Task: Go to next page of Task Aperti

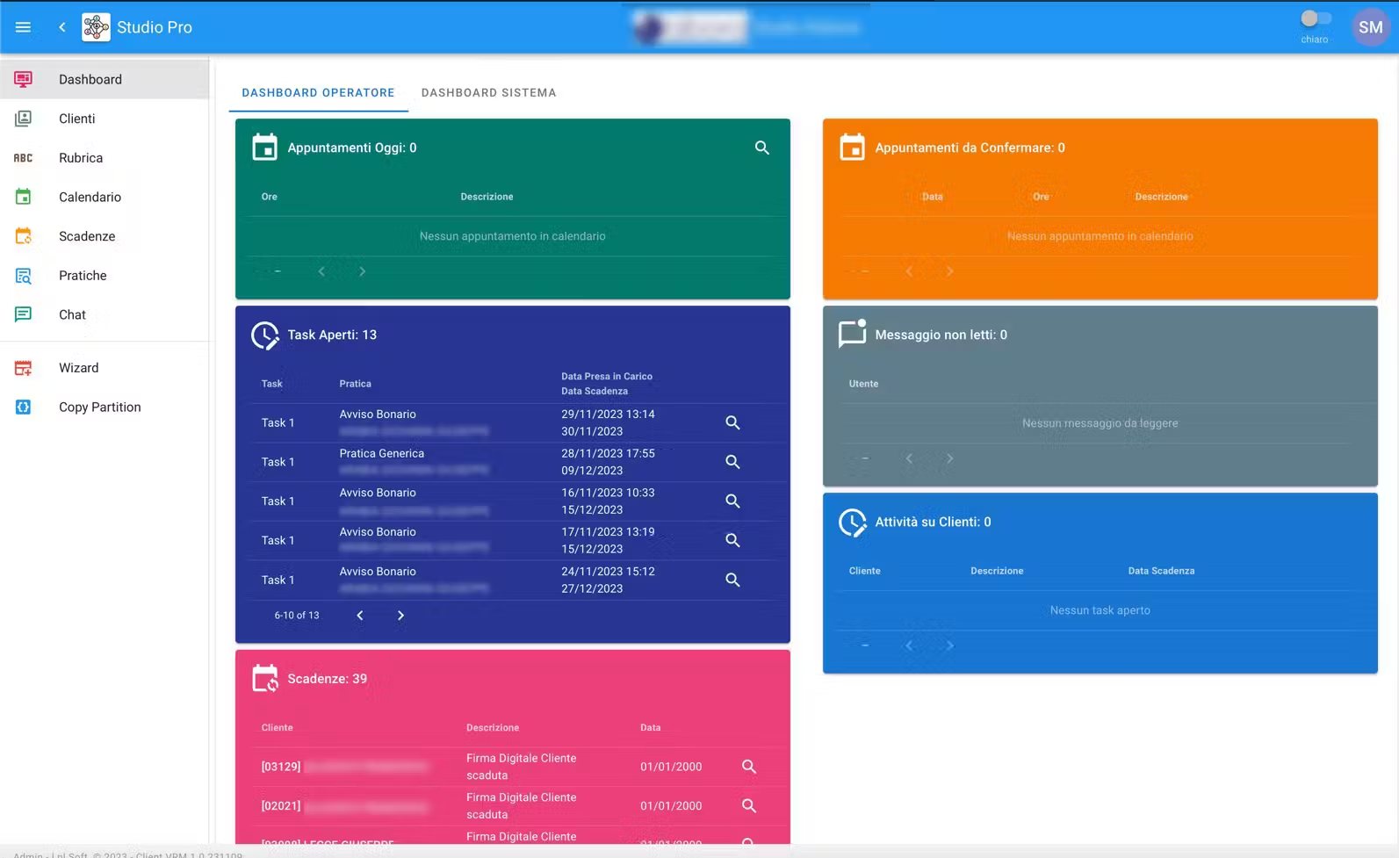Action: click(400, 616)
